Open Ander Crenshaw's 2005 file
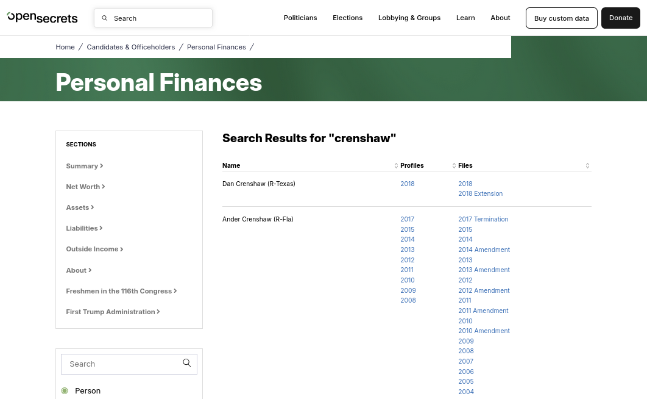Image resolution: width=647 pixels, height=399 pixels. (466, 382)
